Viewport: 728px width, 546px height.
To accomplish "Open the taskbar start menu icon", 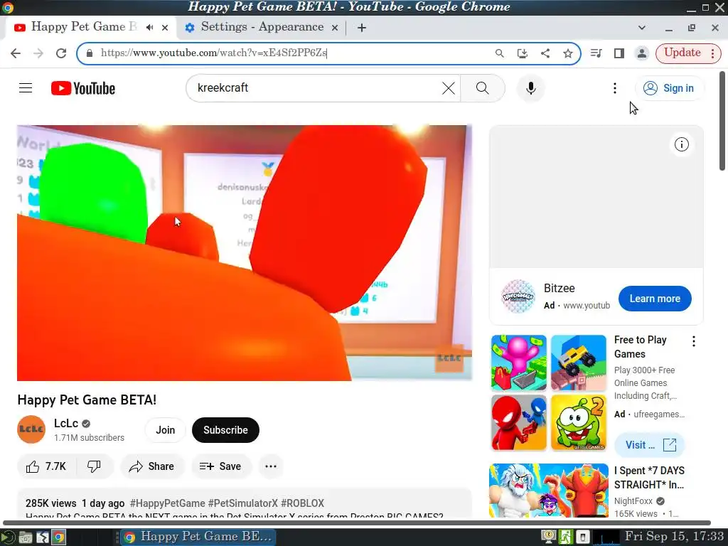I will pyautogui.click(x=8, y=537).
